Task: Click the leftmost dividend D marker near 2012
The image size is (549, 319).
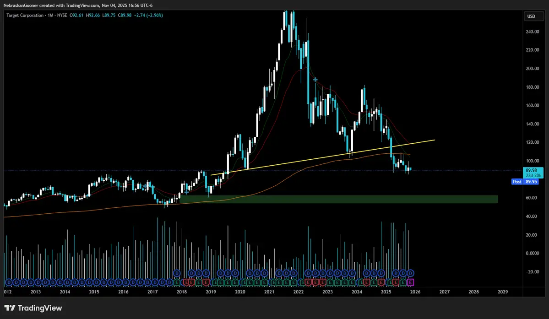Action: (9, 282)
